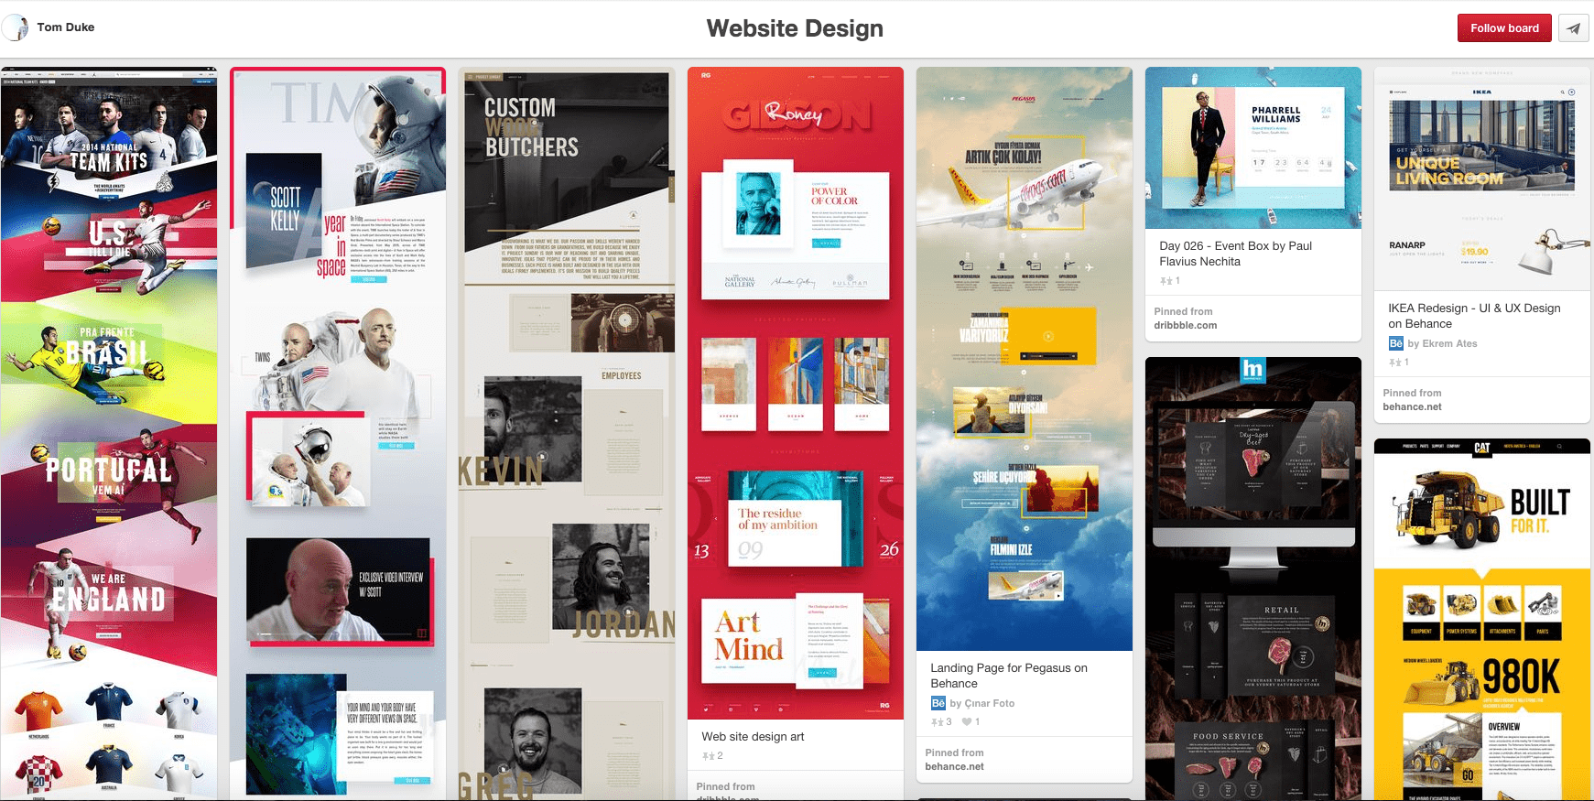This screenshot has width=1594, height=801.
Task: Click the 'Landing Page for Pegasus on Behance' description
Action: [x=1009, y=676]
